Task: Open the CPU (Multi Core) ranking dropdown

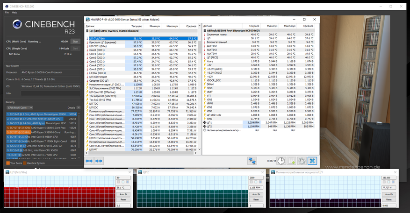Action: 19,107
